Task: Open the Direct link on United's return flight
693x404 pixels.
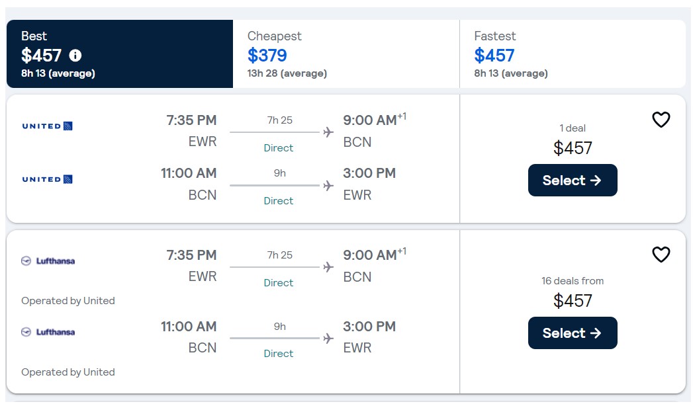Action: (278, 200)
